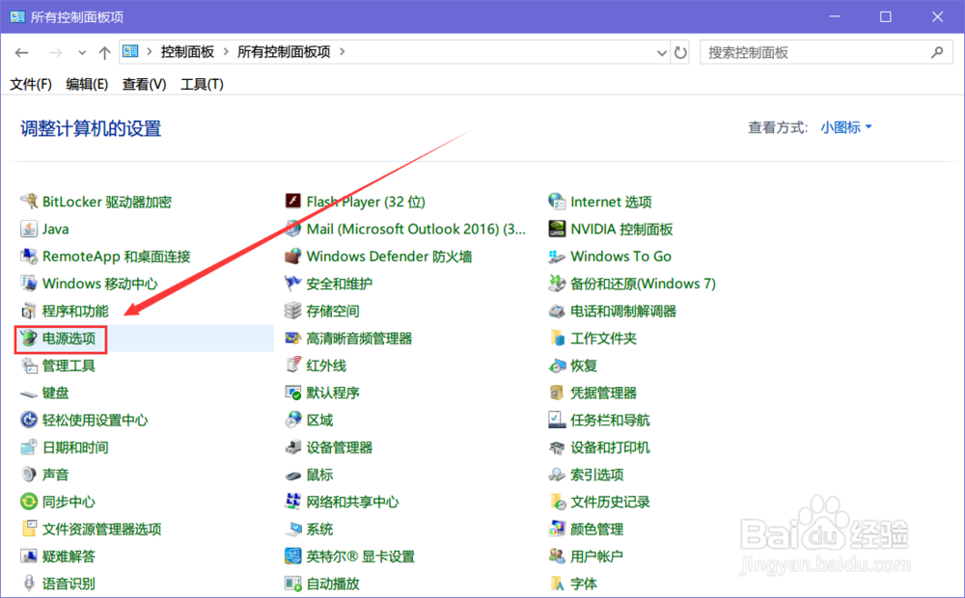Expand the chevron before 控制面板 breadcrumb
Viewport: 965px width, 598px height.
[149, 52]
